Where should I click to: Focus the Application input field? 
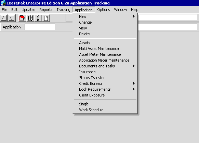tap(40, 27)
